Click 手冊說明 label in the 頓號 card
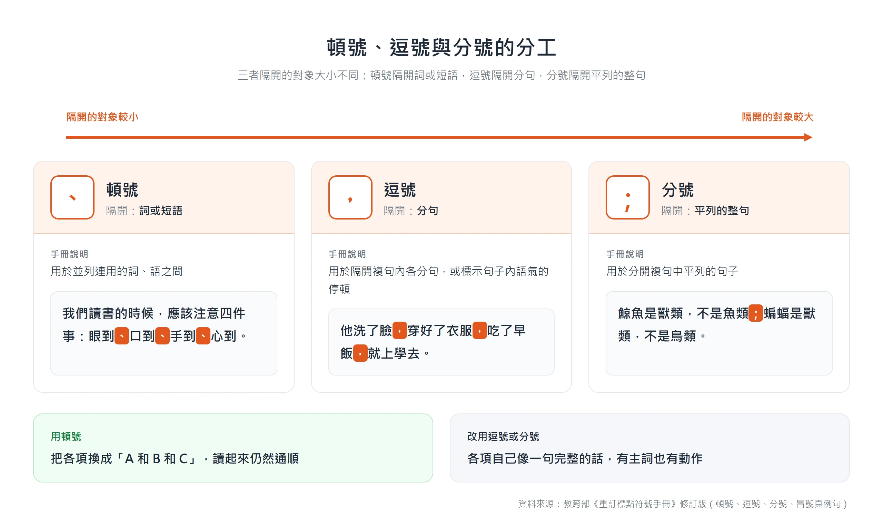883x517 pixels. 69,254
